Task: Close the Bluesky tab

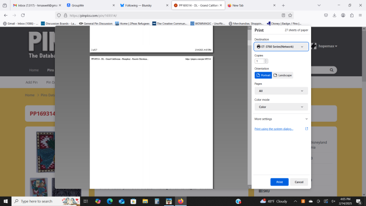Action: (167, 5)
